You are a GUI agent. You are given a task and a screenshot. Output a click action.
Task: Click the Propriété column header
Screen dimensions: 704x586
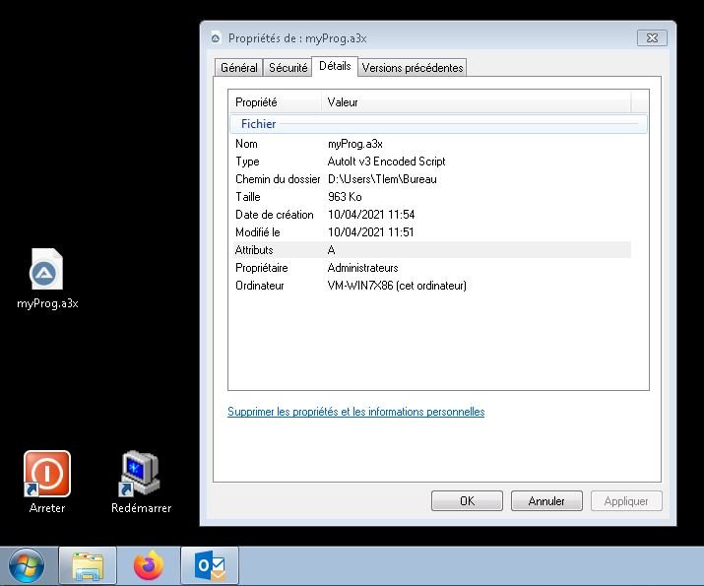[256, 102]
